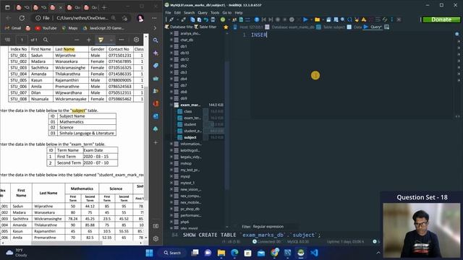This screenshot has width=463, height=260.
Task: Click the Edge sidebar plus icon
Action: pyautogui.click(x=156, y=142)
